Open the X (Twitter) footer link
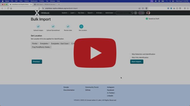 coord(111,93)
